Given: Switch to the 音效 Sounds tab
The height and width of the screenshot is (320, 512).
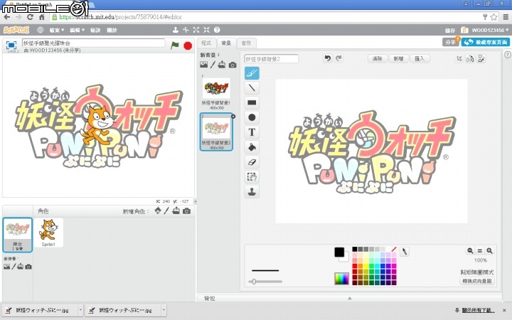Looking at the screenshot, I should click(246, 43).
